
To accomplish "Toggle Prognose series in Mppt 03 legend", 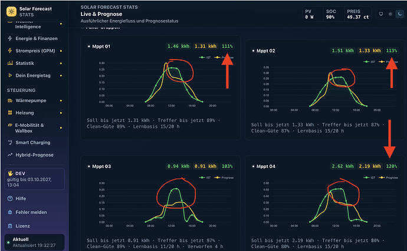I will point(224,177).
